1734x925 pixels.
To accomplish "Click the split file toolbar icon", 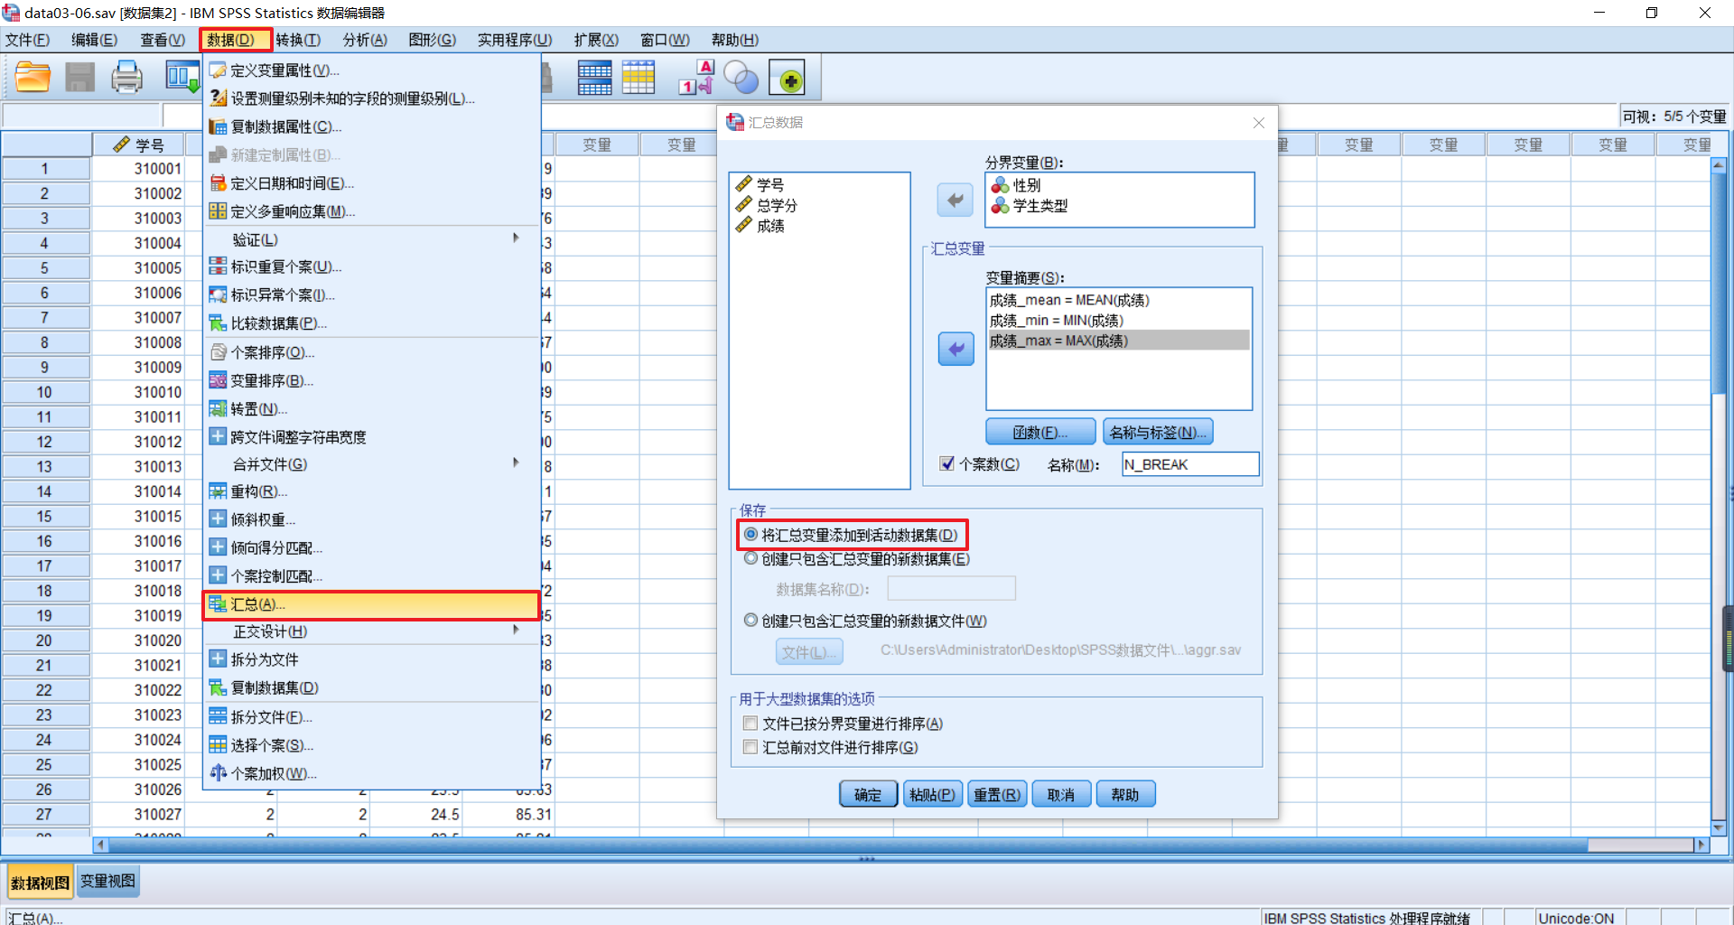I will (594, 78).
